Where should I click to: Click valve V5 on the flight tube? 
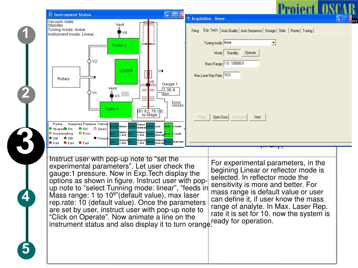tap(148, 85)
